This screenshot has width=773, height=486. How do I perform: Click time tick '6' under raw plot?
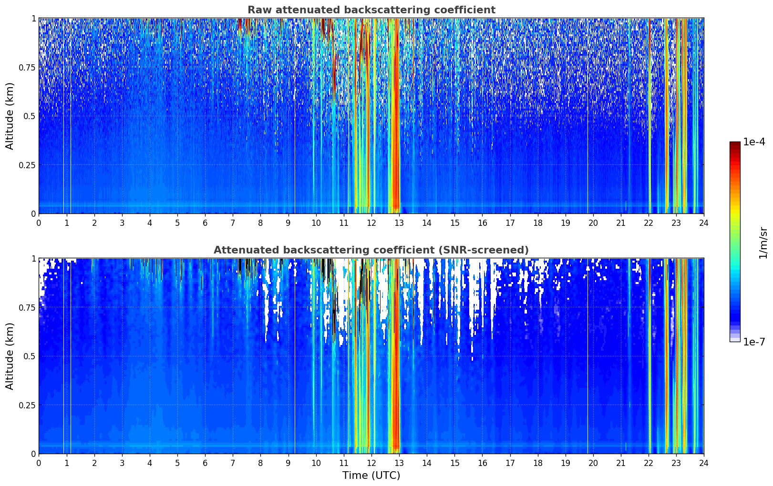[x=205, y=223]
